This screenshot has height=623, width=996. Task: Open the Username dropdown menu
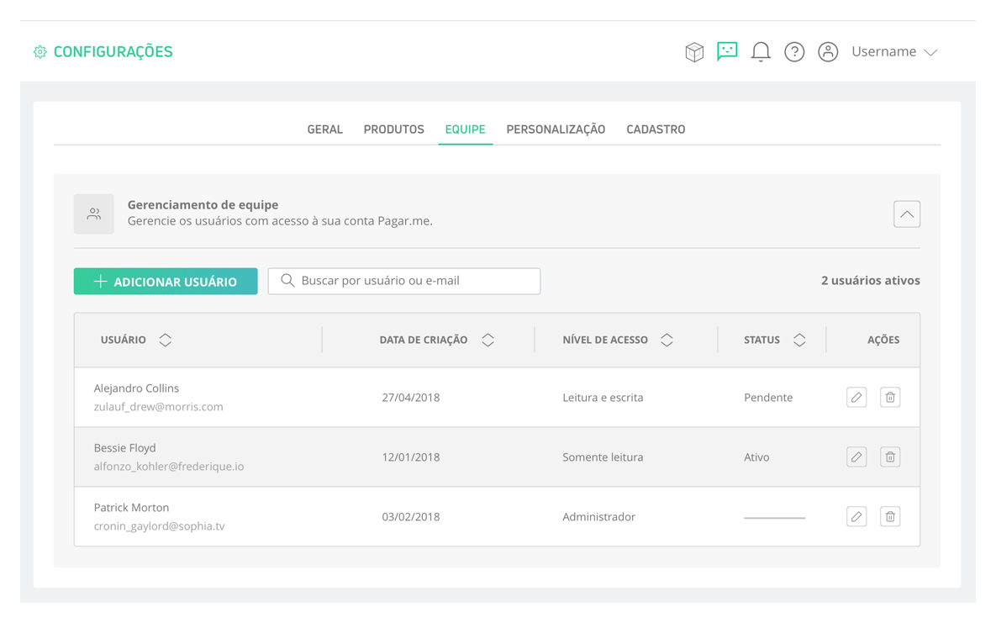click(x=893, y=51)
